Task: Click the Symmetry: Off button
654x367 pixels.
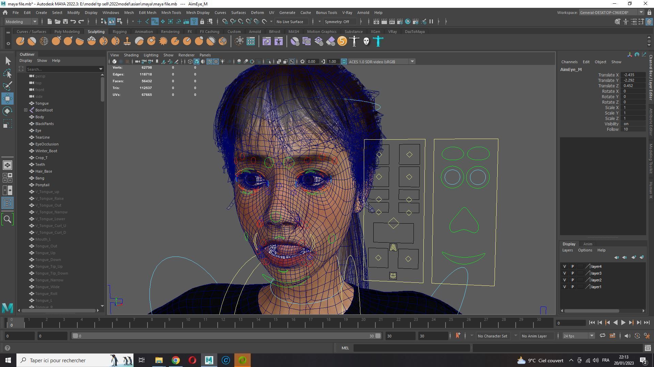Action: coord(337,22)
